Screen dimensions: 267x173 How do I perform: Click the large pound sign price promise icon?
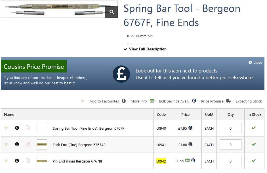[x=121, y=74]
